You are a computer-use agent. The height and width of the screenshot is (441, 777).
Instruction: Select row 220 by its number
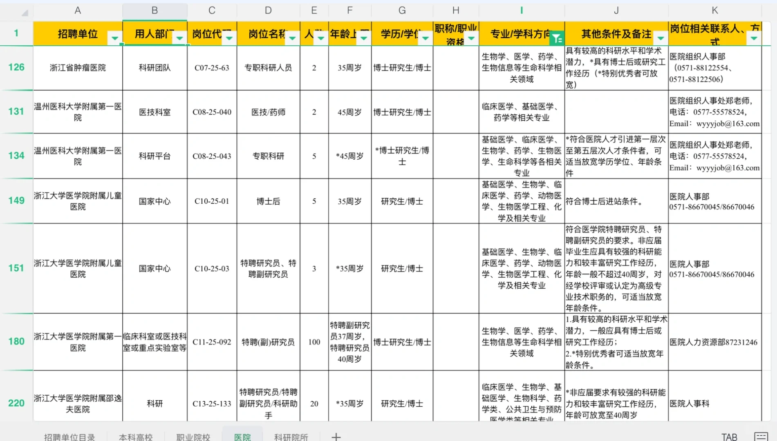click(x=16, y=403)
